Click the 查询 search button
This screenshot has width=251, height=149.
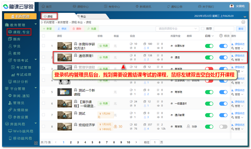241,29
